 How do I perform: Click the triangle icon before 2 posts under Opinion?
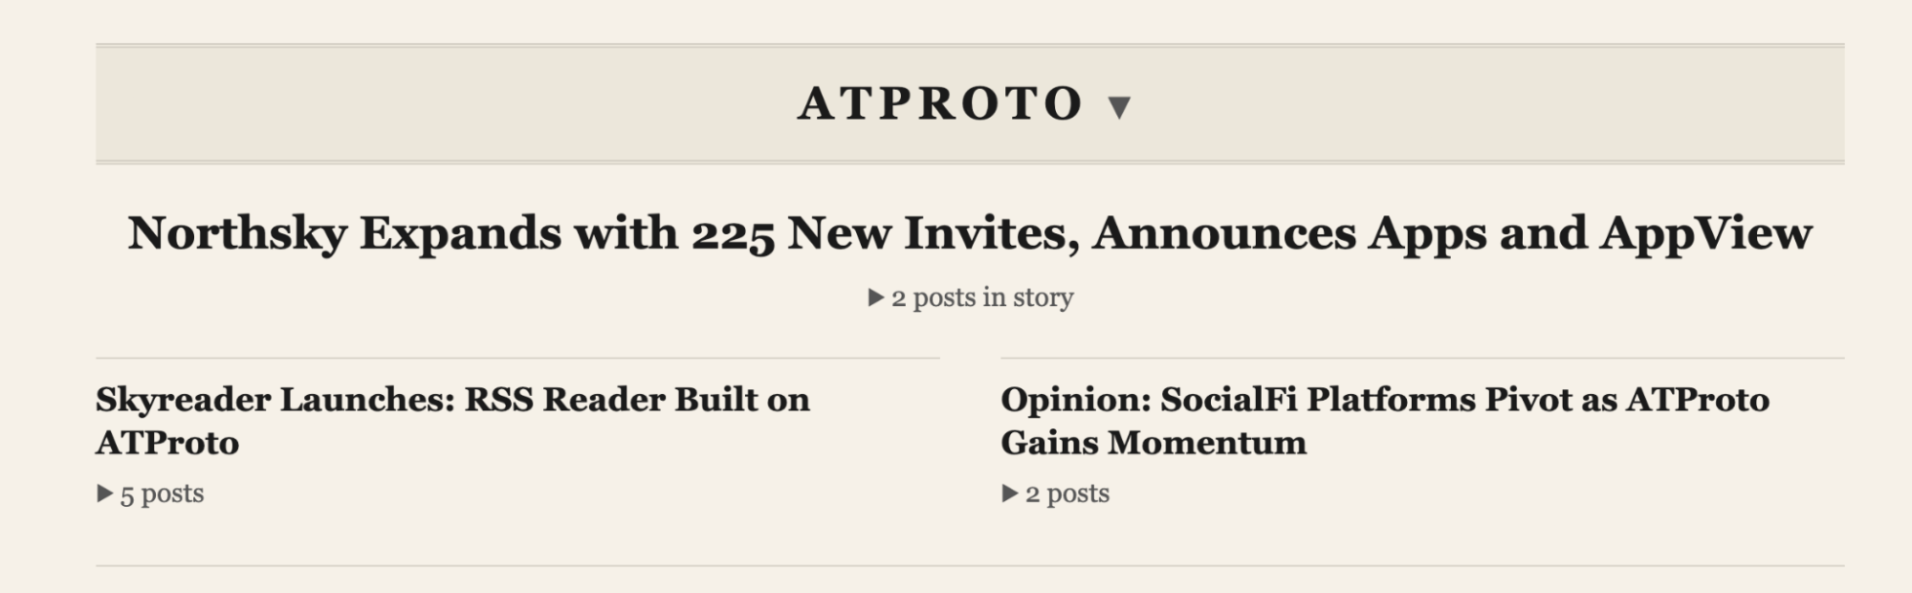point(1009,494)
